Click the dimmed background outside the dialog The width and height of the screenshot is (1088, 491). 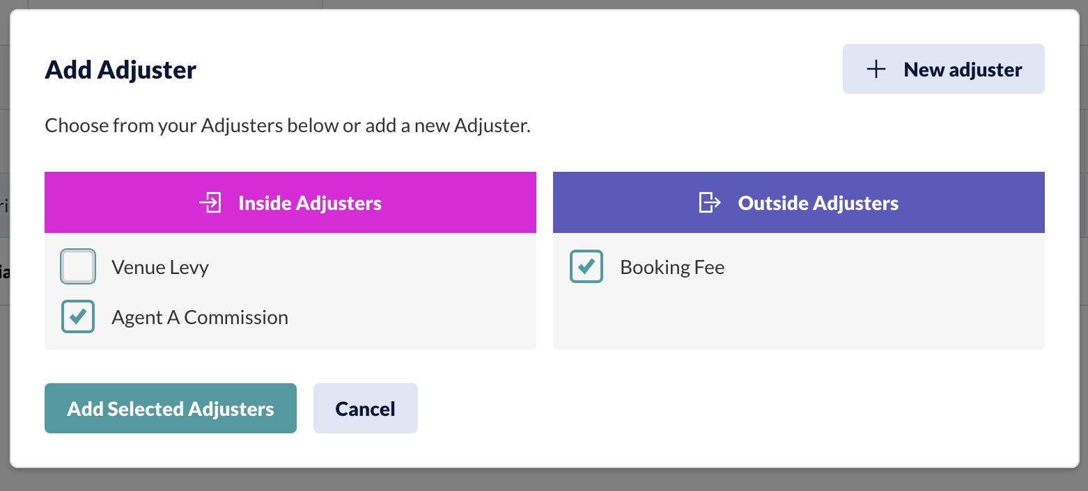(x=543, y=480)
